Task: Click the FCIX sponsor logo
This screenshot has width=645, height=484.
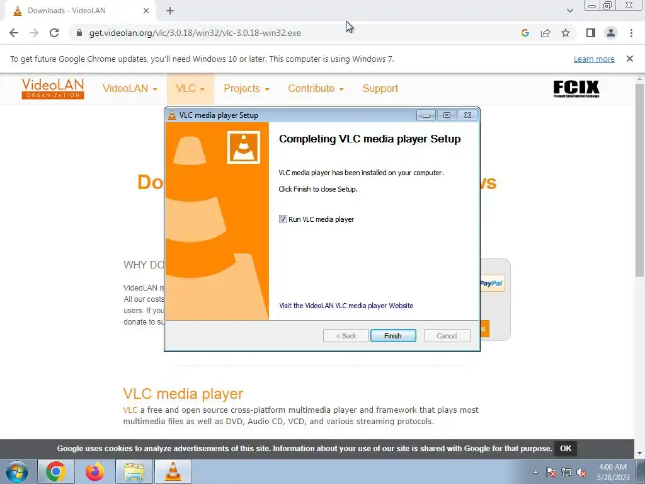Action: click(576, 88)
